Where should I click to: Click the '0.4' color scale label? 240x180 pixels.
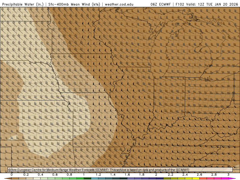(x=40, y=175)
